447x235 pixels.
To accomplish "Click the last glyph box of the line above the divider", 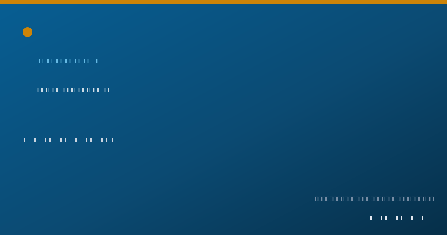I will (111, 140).
